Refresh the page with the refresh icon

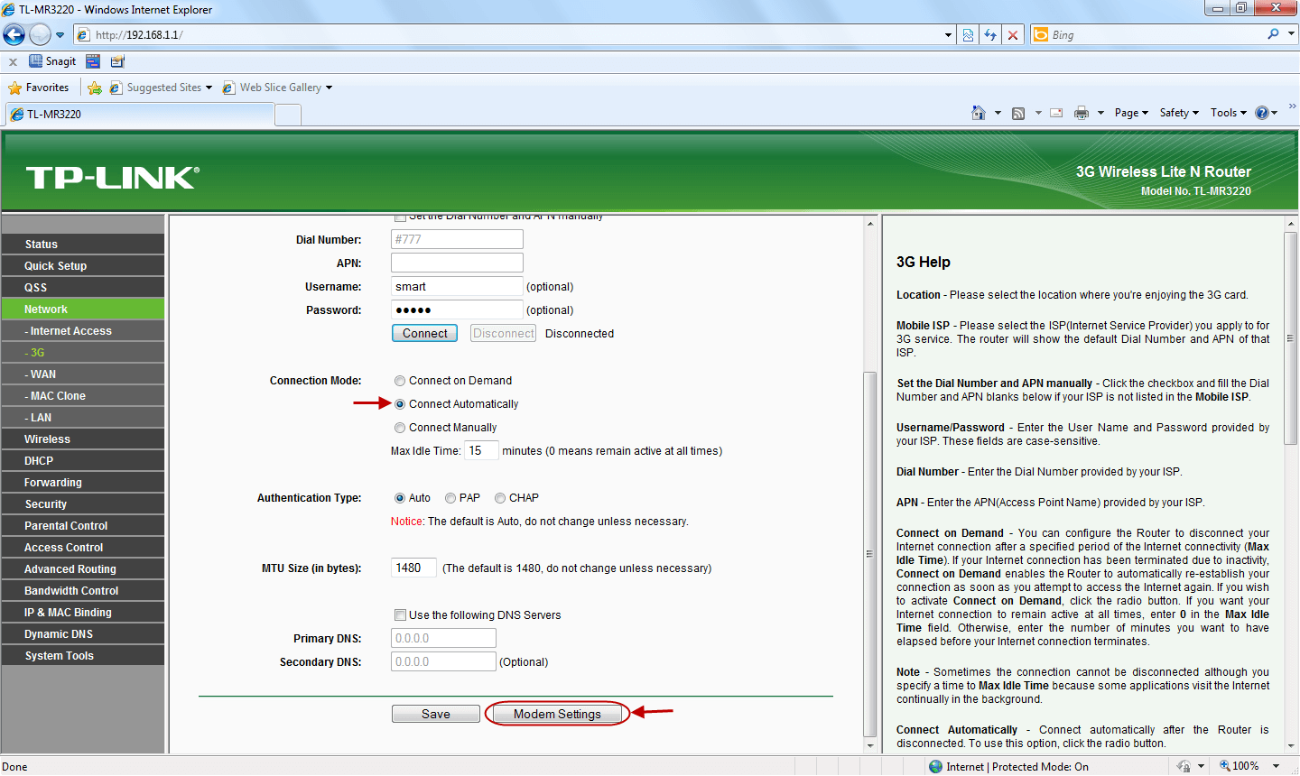(x=990, y=34)
